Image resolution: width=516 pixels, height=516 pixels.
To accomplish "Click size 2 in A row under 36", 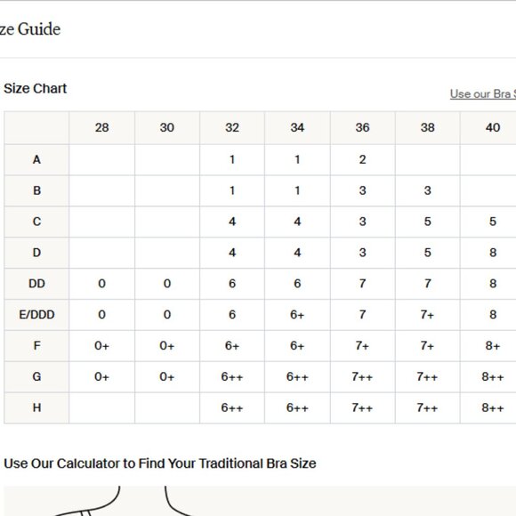I will pos(362,159).
